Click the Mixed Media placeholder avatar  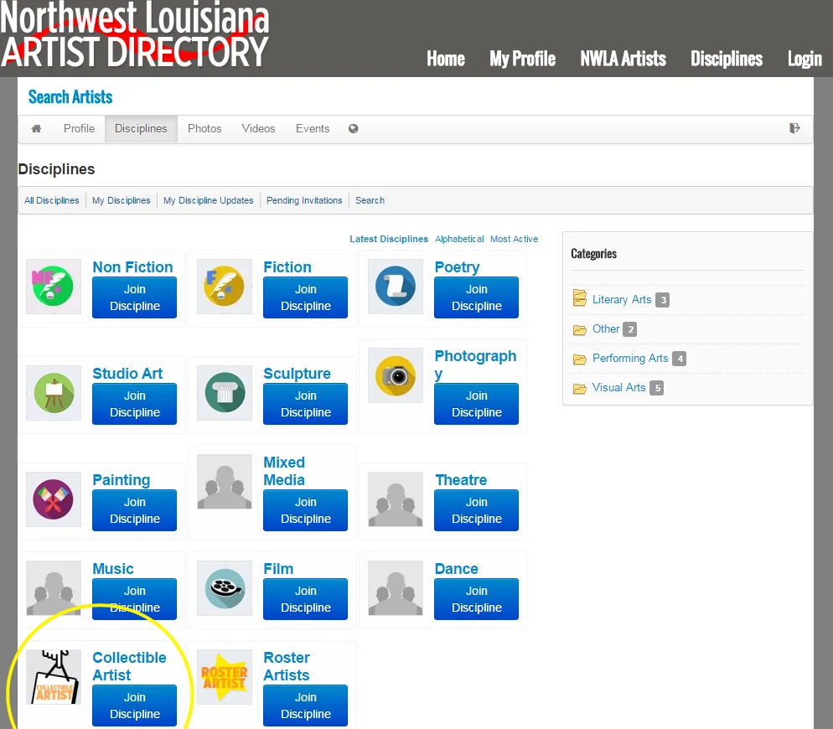point(225,482)
